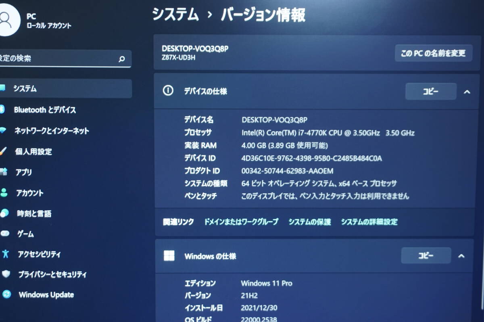The width and height of the screenshot is (484, 322).
Task: Select the DESKTOP-VOQ3Q8P name in the top card
Action: coord(195,48)
